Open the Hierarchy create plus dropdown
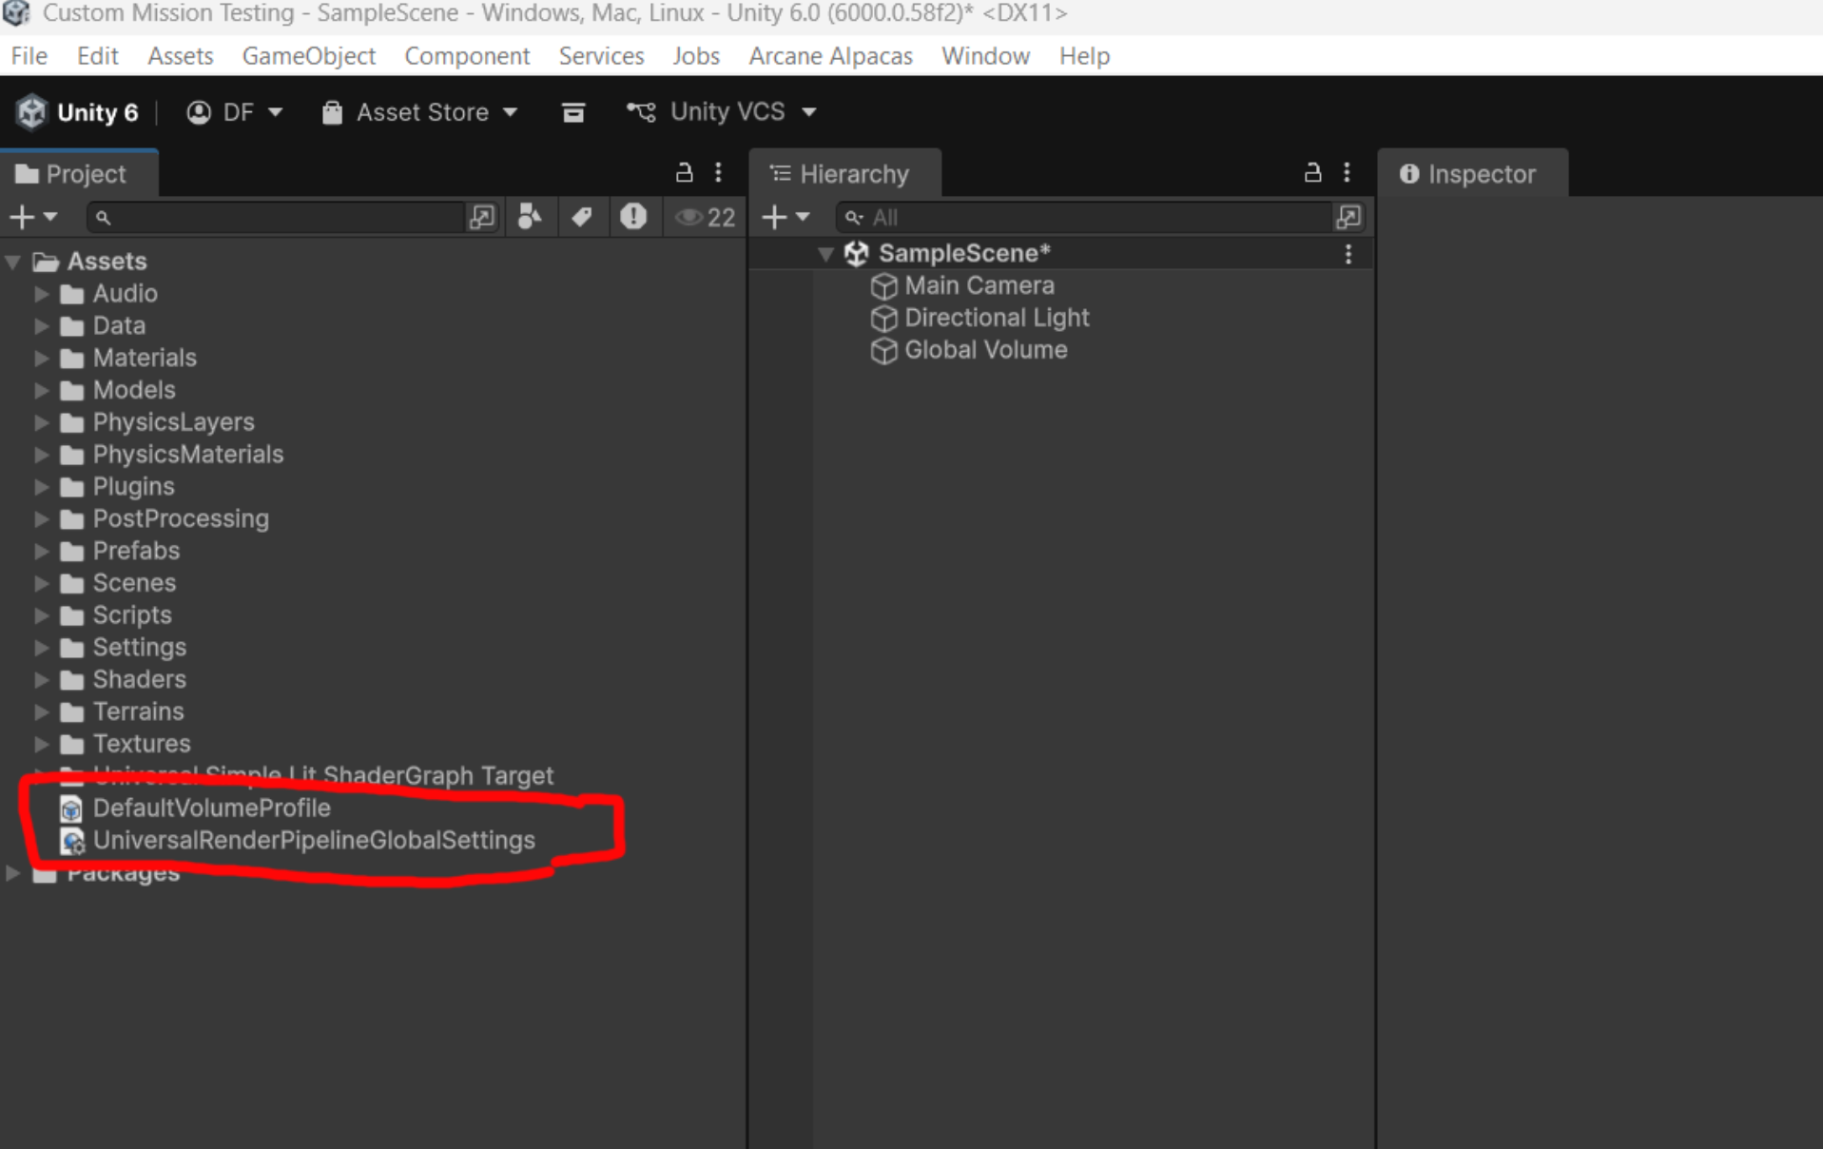 (x=785, y=217)
